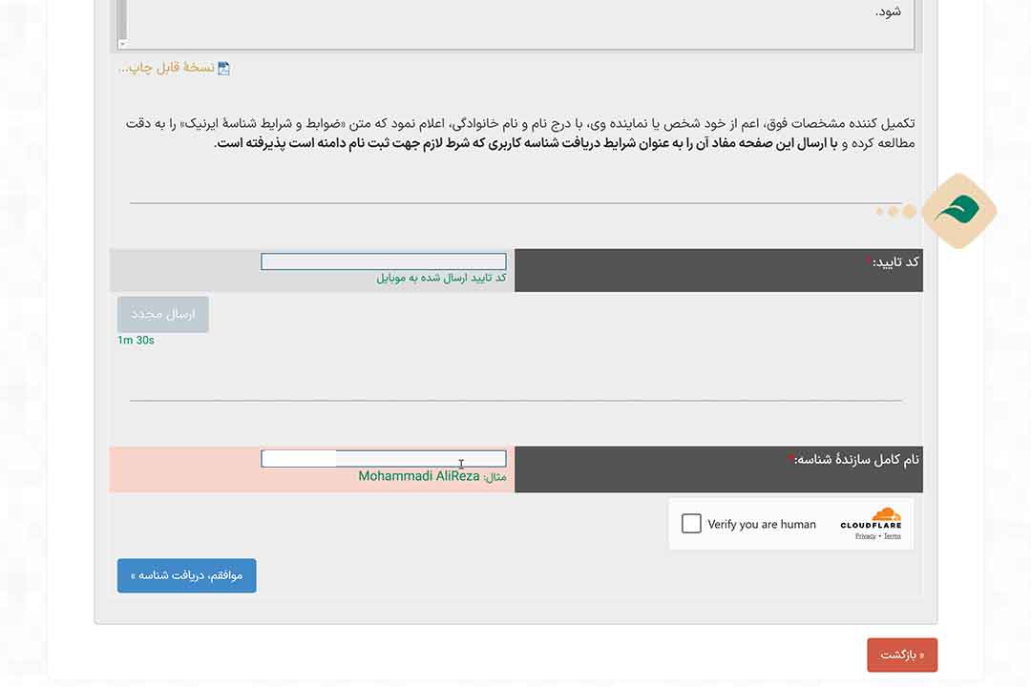
Task: Click the printable version document icon
Action: point(223,69)
